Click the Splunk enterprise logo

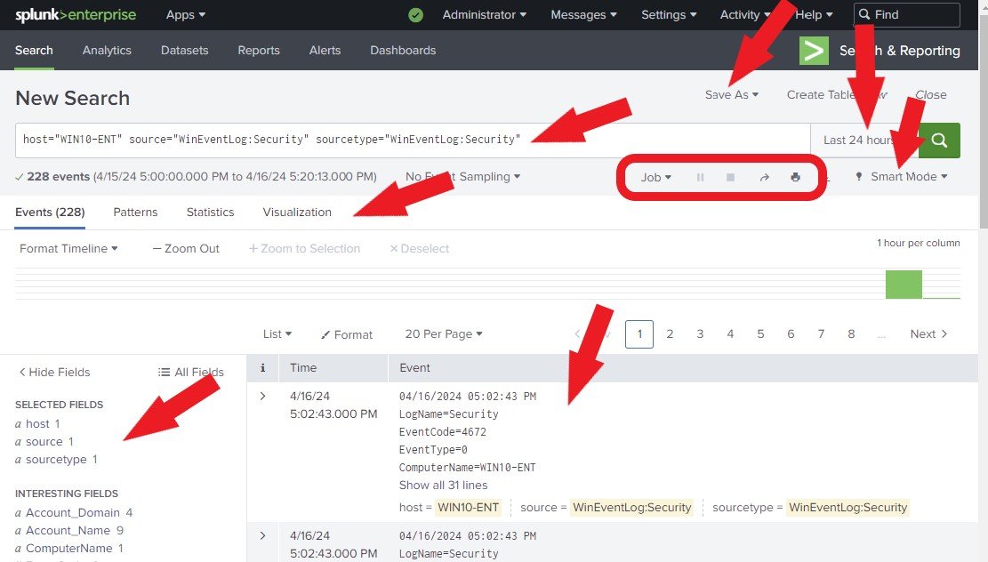click(x=76, y=14)
